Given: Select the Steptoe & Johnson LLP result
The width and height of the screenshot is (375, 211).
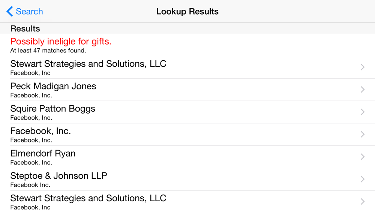Looking at the screenshot, I should (58, 176).
